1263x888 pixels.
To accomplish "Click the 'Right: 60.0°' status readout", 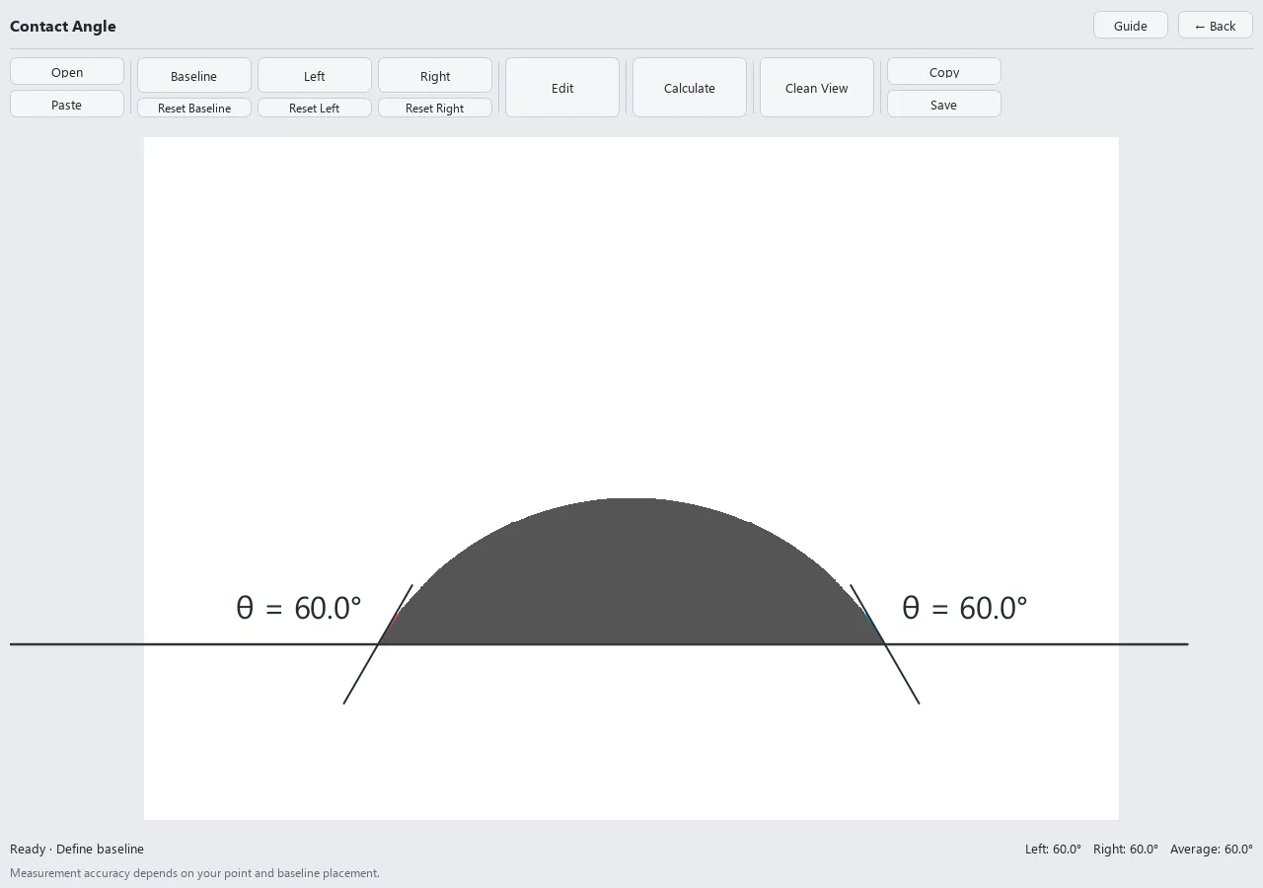I will 1126,849.
